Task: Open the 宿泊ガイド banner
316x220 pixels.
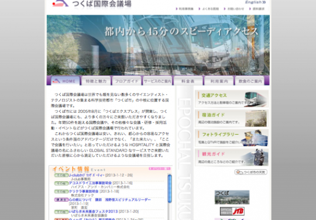Action: (232, 118)
